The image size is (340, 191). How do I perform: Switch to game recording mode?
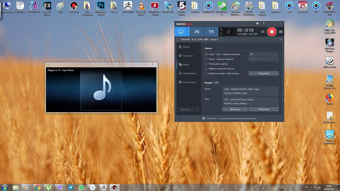[197, 32]
